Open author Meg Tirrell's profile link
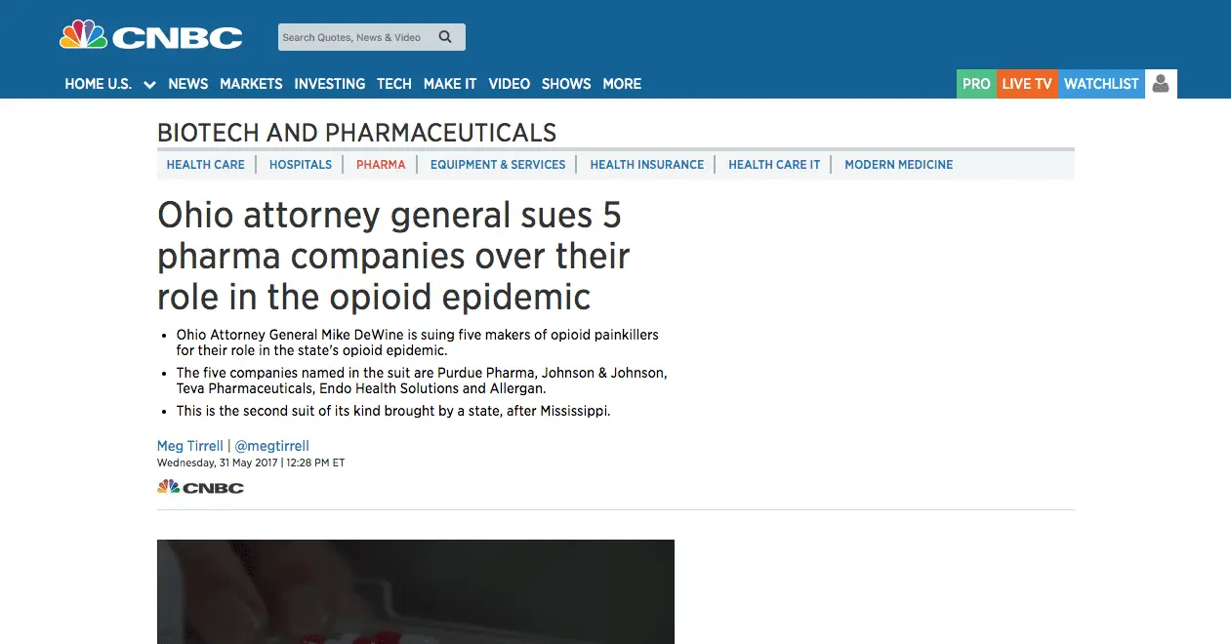The image size is (1231, 644). click(190, 446)
